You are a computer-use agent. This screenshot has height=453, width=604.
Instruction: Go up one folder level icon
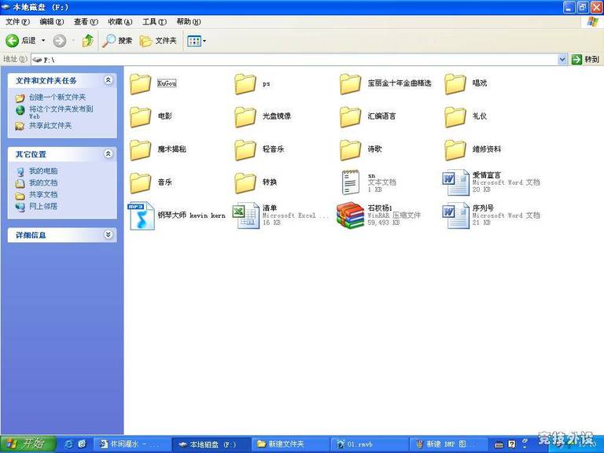click(88, 40)
